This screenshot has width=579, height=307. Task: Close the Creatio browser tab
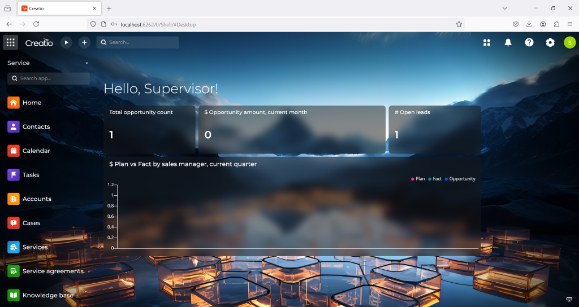[94, 8]
